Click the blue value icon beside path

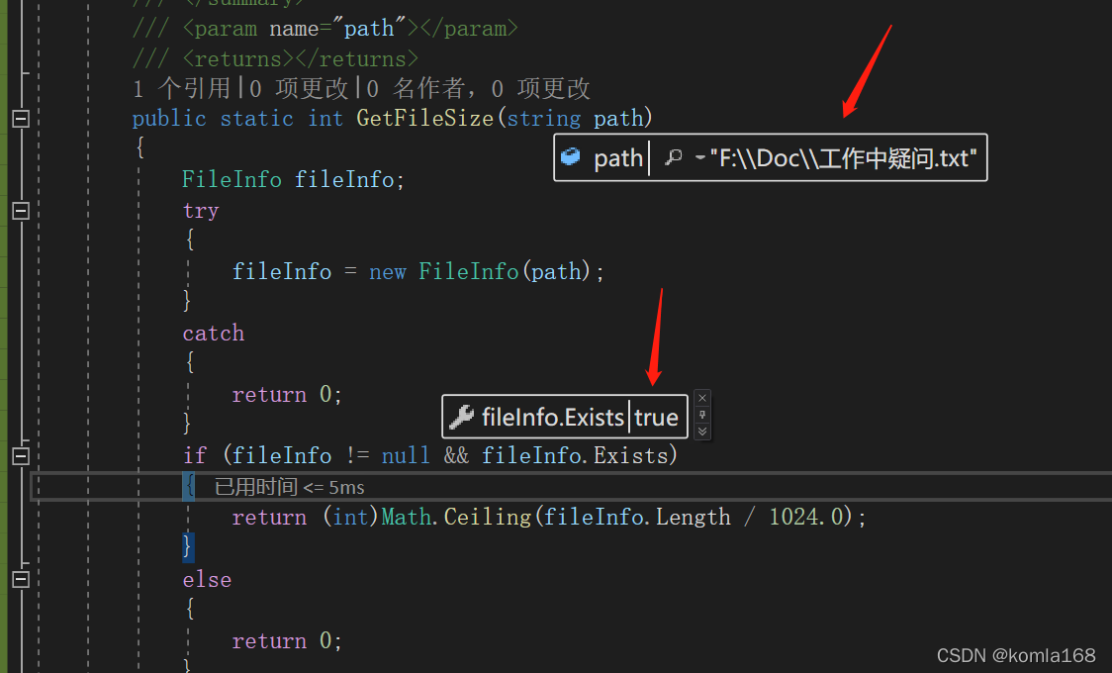(x=572, y=156)
